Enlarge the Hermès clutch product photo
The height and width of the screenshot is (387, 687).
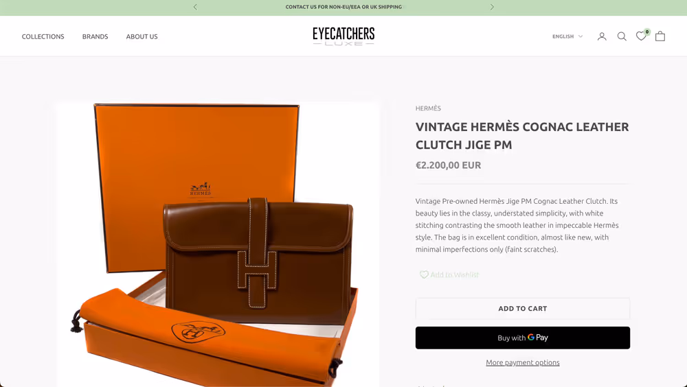217,244
